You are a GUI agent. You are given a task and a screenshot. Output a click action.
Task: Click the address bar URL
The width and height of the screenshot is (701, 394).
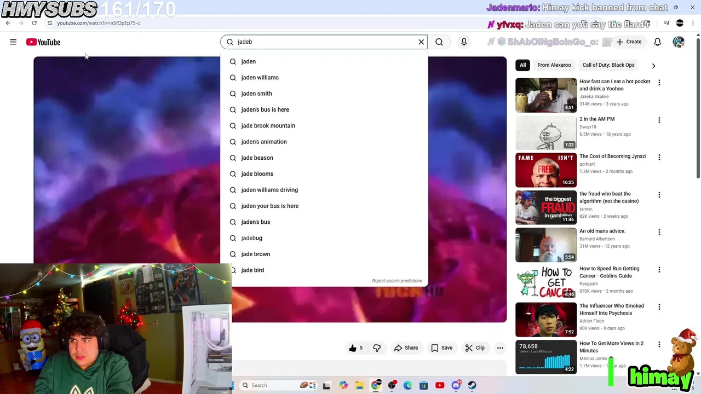(99, 23)
